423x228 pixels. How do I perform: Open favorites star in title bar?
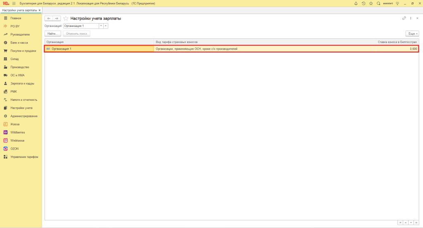click(x=371, y=3)
